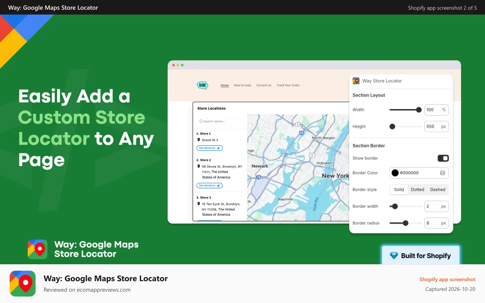The height and width of the screenshot is (303, 485).
Task: Click the 56 Devoe St address text
Action: pyautogui.click(x=222, y=172)
